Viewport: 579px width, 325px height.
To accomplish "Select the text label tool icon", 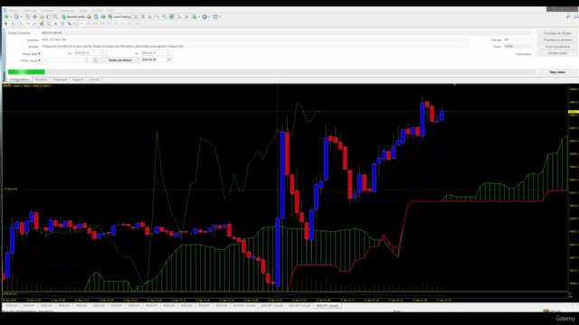I will [62, 23].
